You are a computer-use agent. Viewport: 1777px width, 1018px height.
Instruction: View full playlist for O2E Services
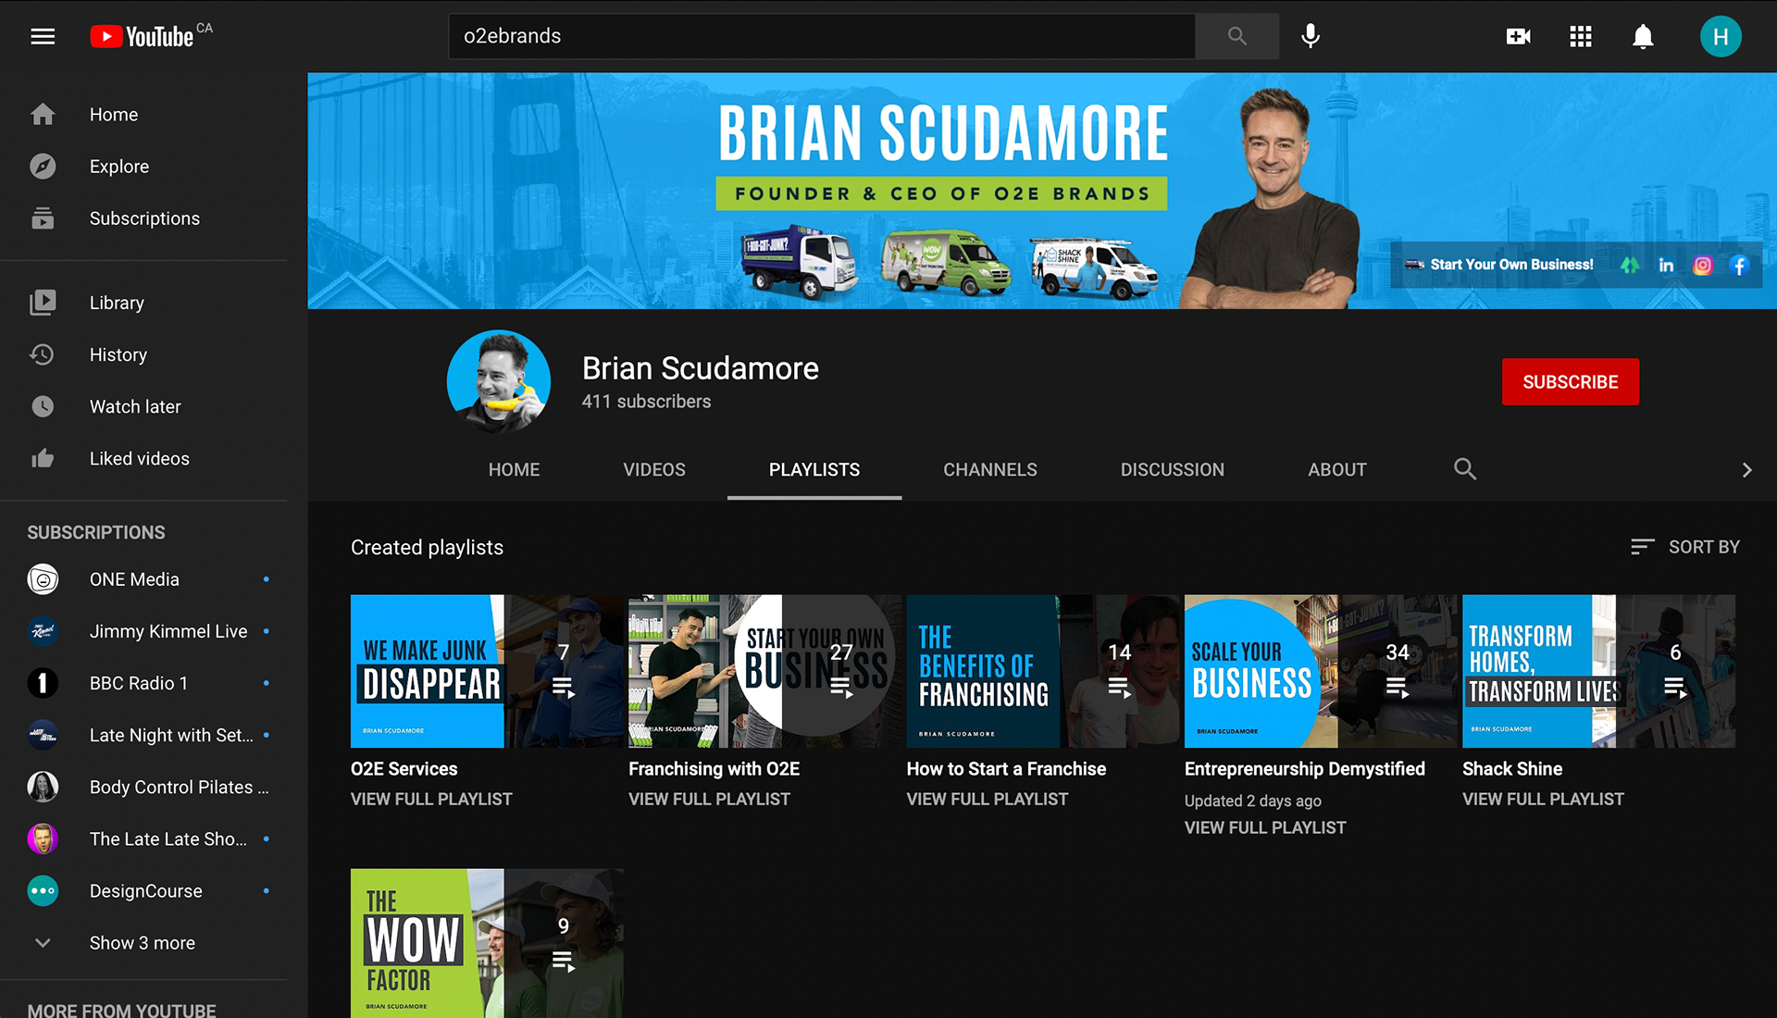pos(430,799)
